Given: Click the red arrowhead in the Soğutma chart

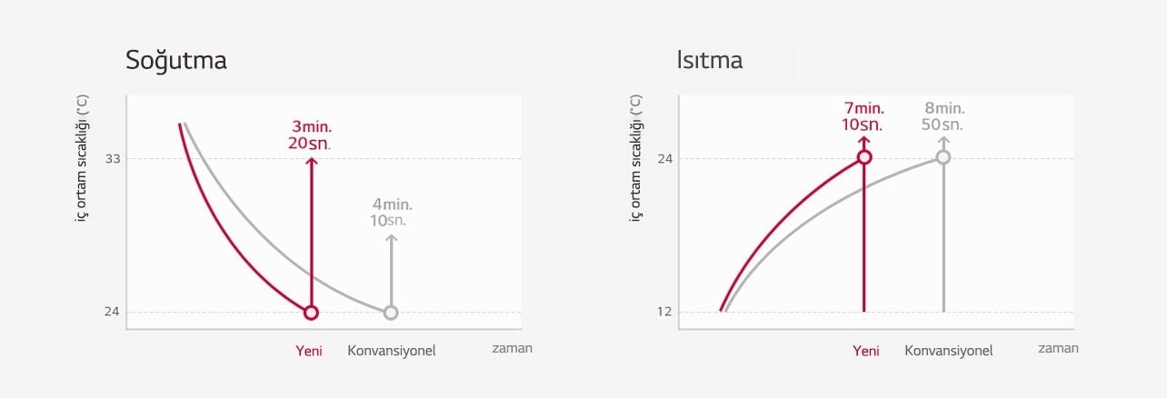Looking at the screenshot, I should click(x=311, y=162).
